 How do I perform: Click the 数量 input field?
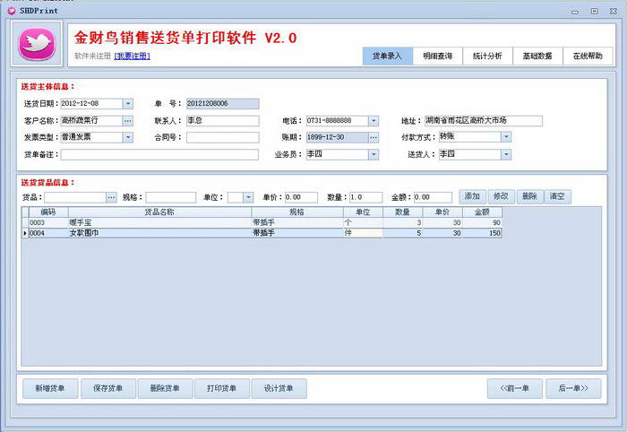pos(365,197)
